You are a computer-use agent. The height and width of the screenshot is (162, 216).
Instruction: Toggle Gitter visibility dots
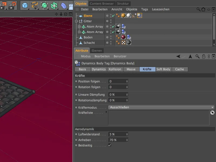(x=111, y=21)
